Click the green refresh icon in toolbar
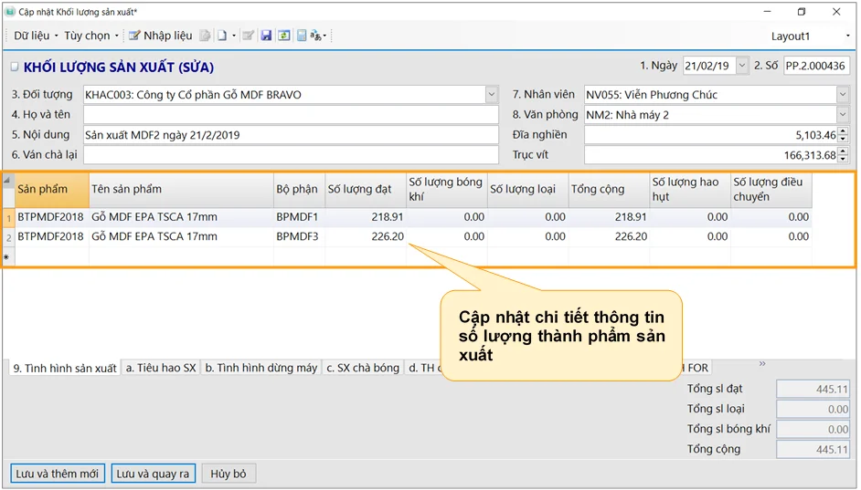Screen dimensions: 861x490 [x=283, y=36]
